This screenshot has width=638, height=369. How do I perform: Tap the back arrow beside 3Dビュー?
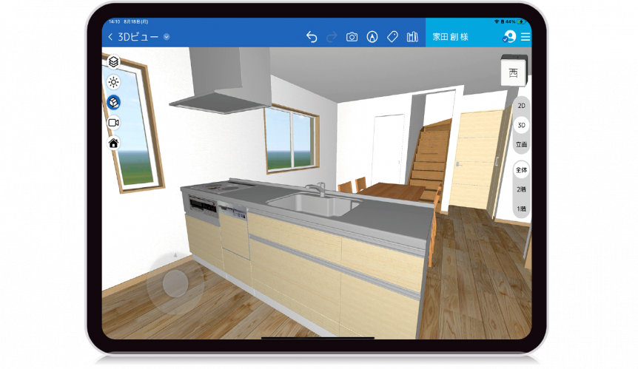click(111, 37)
